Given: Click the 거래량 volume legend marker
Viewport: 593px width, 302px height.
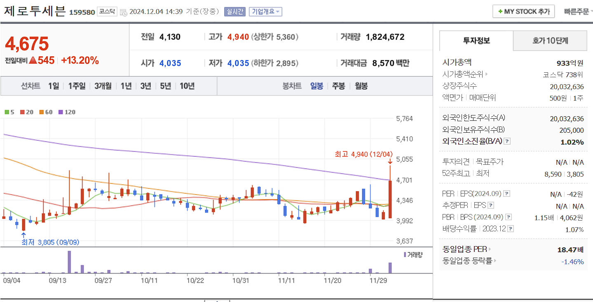Looking at the screenshot, I should 405,255.
